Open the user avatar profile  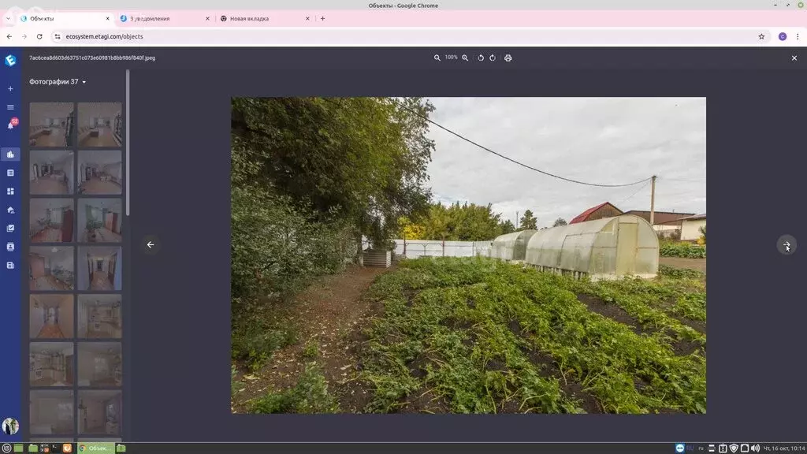point(10,426)
